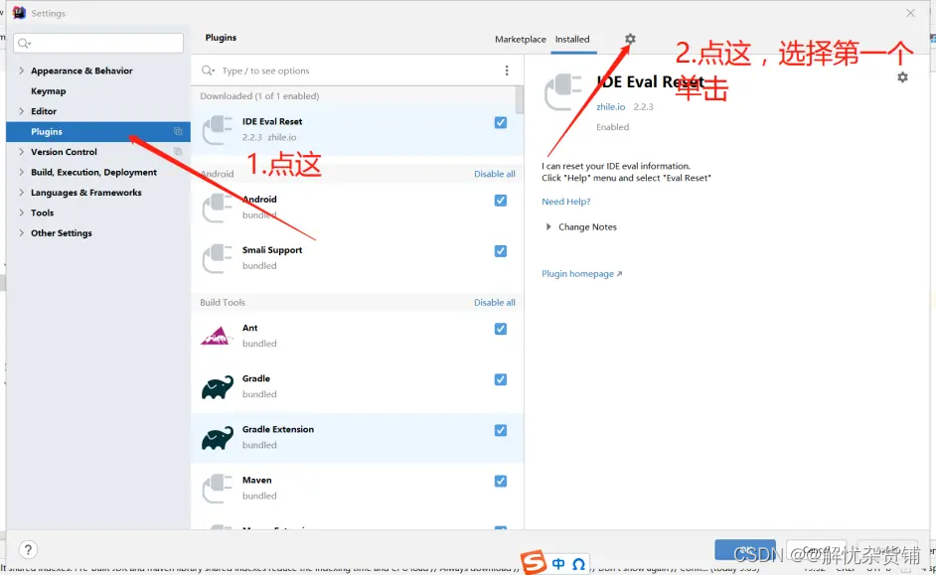The height and width of the screenshot is (575, 936).
Task: Click the help question mark button
Action: (x=28, y=549)
